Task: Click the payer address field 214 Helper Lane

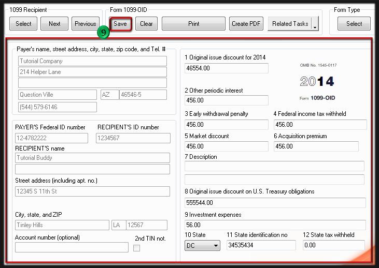Action: (92, 72)
